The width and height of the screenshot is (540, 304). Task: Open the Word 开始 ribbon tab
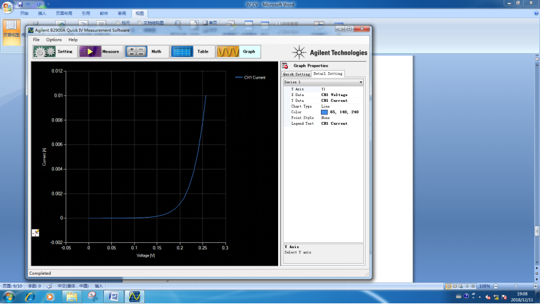click(x=24, y=14)
